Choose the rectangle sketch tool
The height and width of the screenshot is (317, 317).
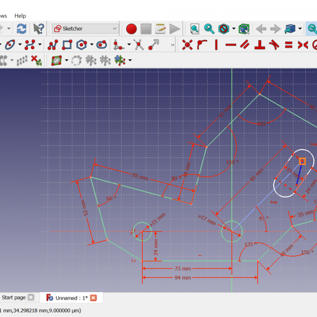pyautogui.click(x=67, y=45)
